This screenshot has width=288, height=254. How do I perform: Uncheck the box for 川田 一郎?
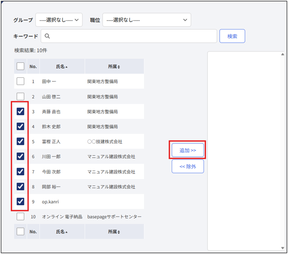pos(20,157)
